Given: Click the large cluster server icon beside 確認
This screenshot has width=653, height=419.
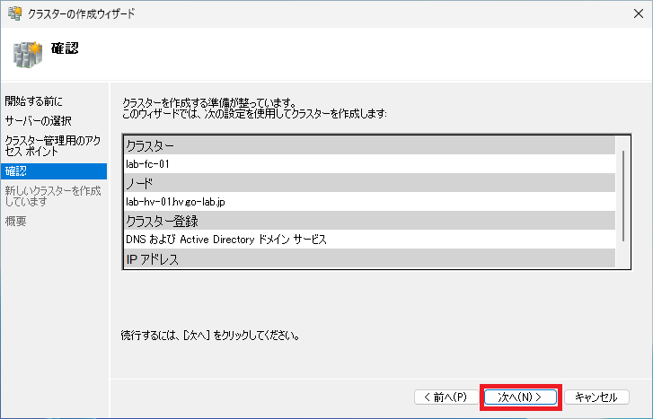Looking at the screenshot, I should point(28,54).
